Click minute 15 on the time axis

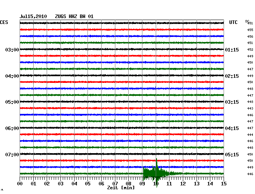[x=224, y=184]
